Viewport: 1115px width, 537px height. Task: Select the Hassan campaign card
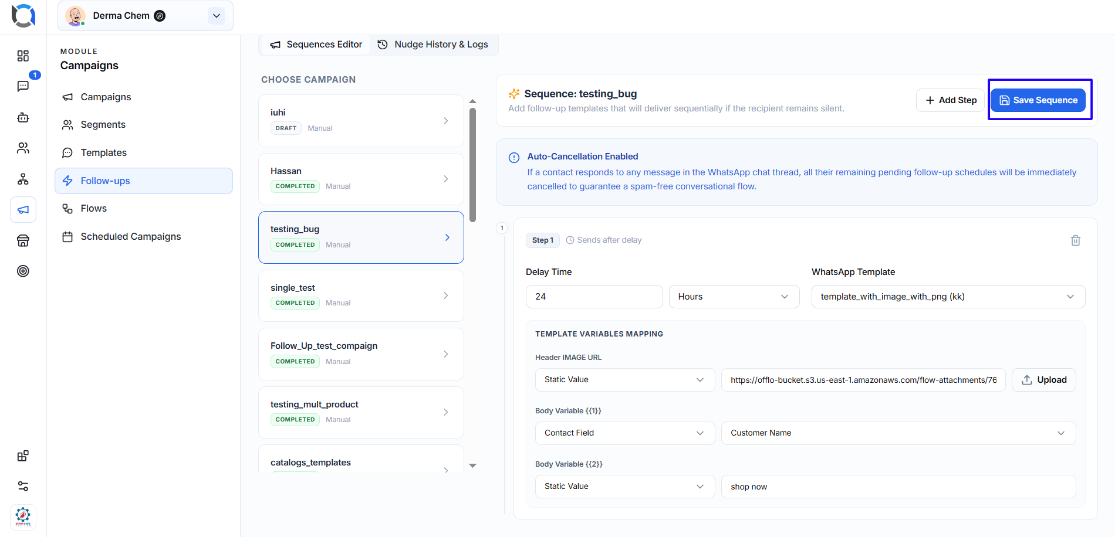361,179
